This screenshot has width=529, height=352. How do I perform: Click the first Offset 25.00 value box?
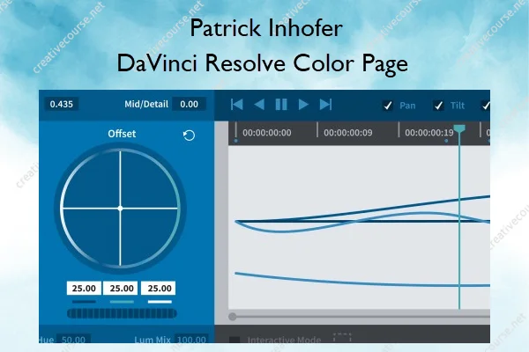pyautogui.click(x=85, y=288)
